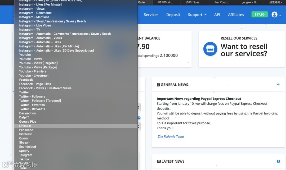Click the Followiz Team signature link
The height and width of the screenshot is (170, 286).
170,136
